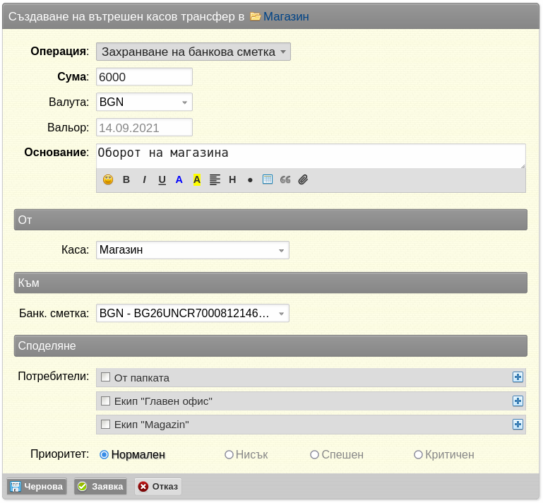Viewport: 543px width, 503px height.
Task: Check the Екип "Magazin" checkbox
Action: [x=105, y=424]
